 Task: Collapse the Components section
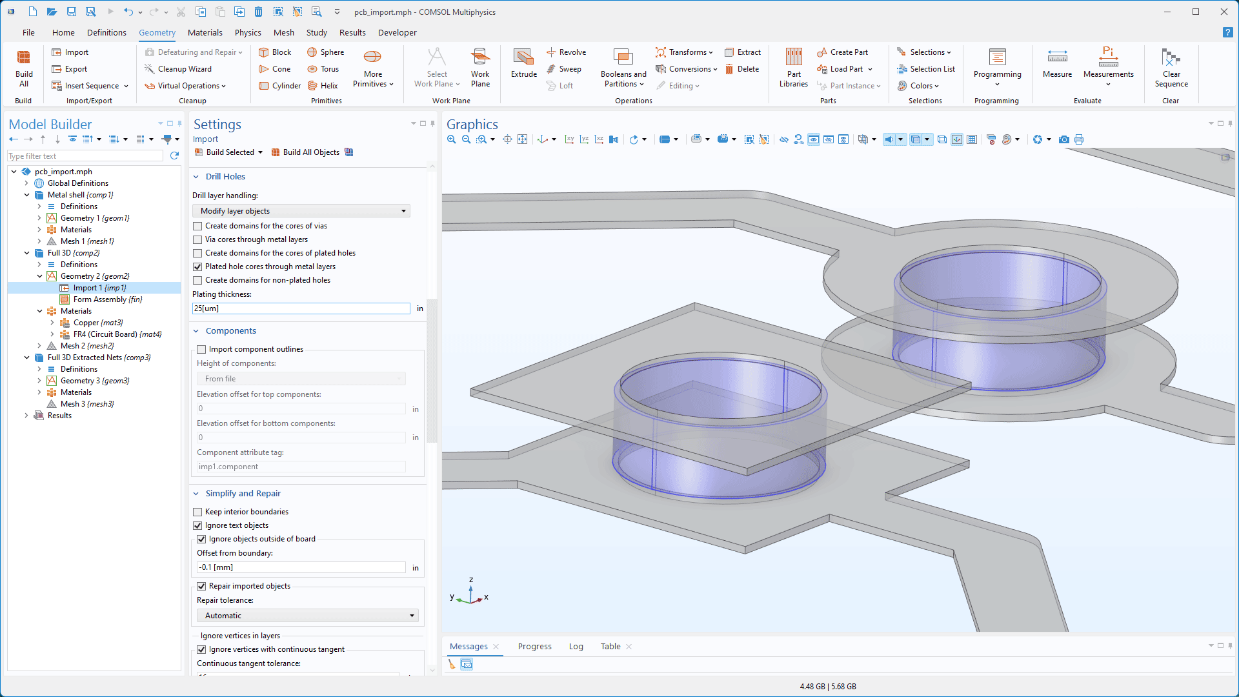(x=196, y=331)
